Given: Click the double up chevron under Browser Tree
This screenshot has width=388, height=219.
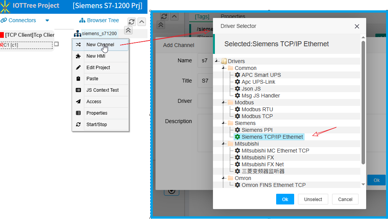Looking at the screenshot, I should (x=128, y=30).
